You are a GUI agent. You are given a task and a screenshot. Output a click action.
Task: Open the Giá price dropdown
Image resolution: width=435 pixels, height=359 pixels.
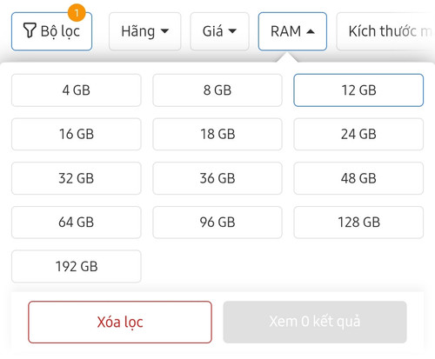(x=219, y=31)
